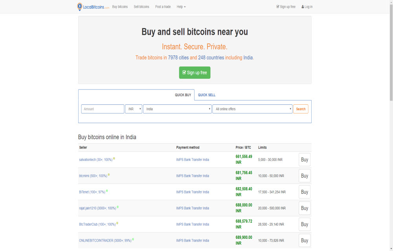
Task: Open the INR currency dropdown
Action: (x=134, y=109)
